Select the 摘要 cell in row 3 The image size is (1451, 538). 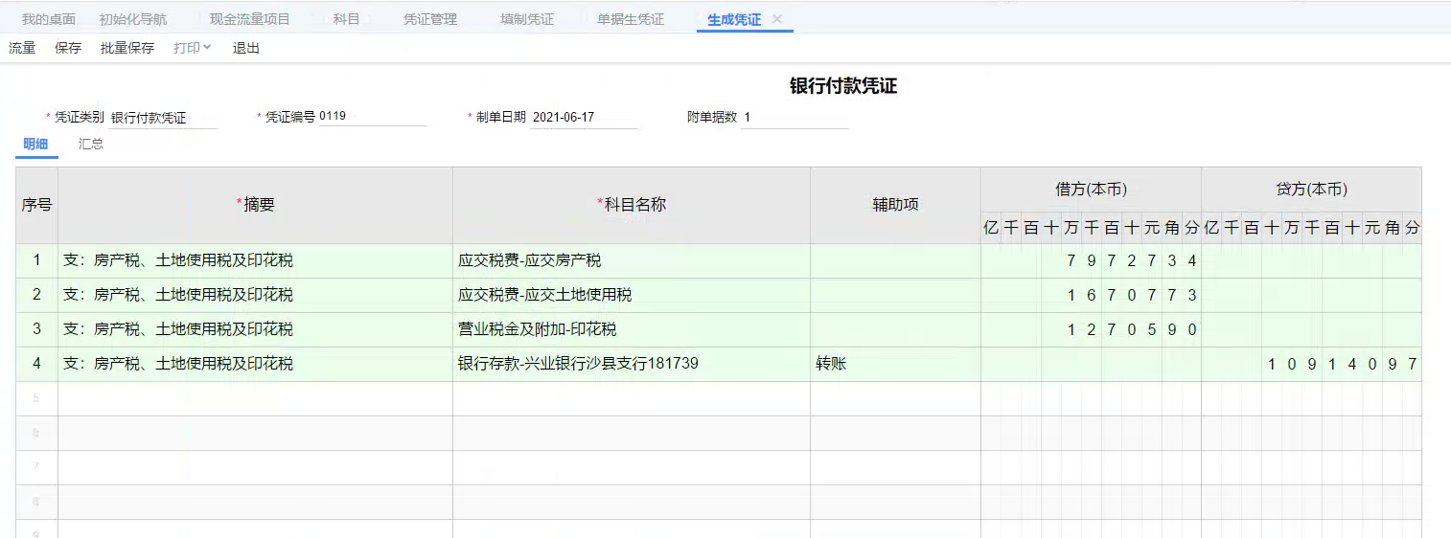tap(255, 329)
